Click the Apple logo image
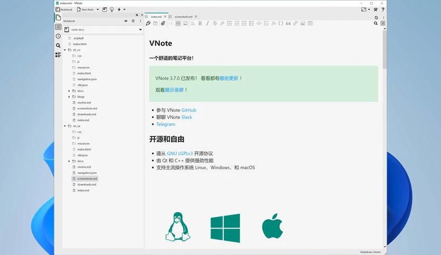The image size is (441, 255). (x=272, y=226)
